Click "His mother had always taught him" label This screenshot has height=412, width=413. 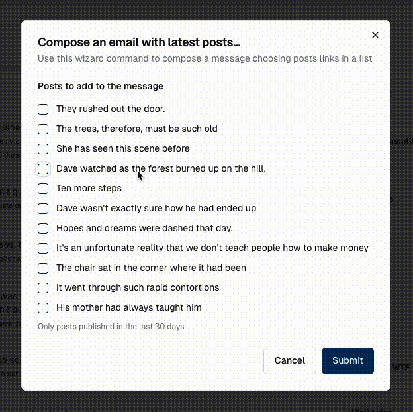tap(128, 308)
